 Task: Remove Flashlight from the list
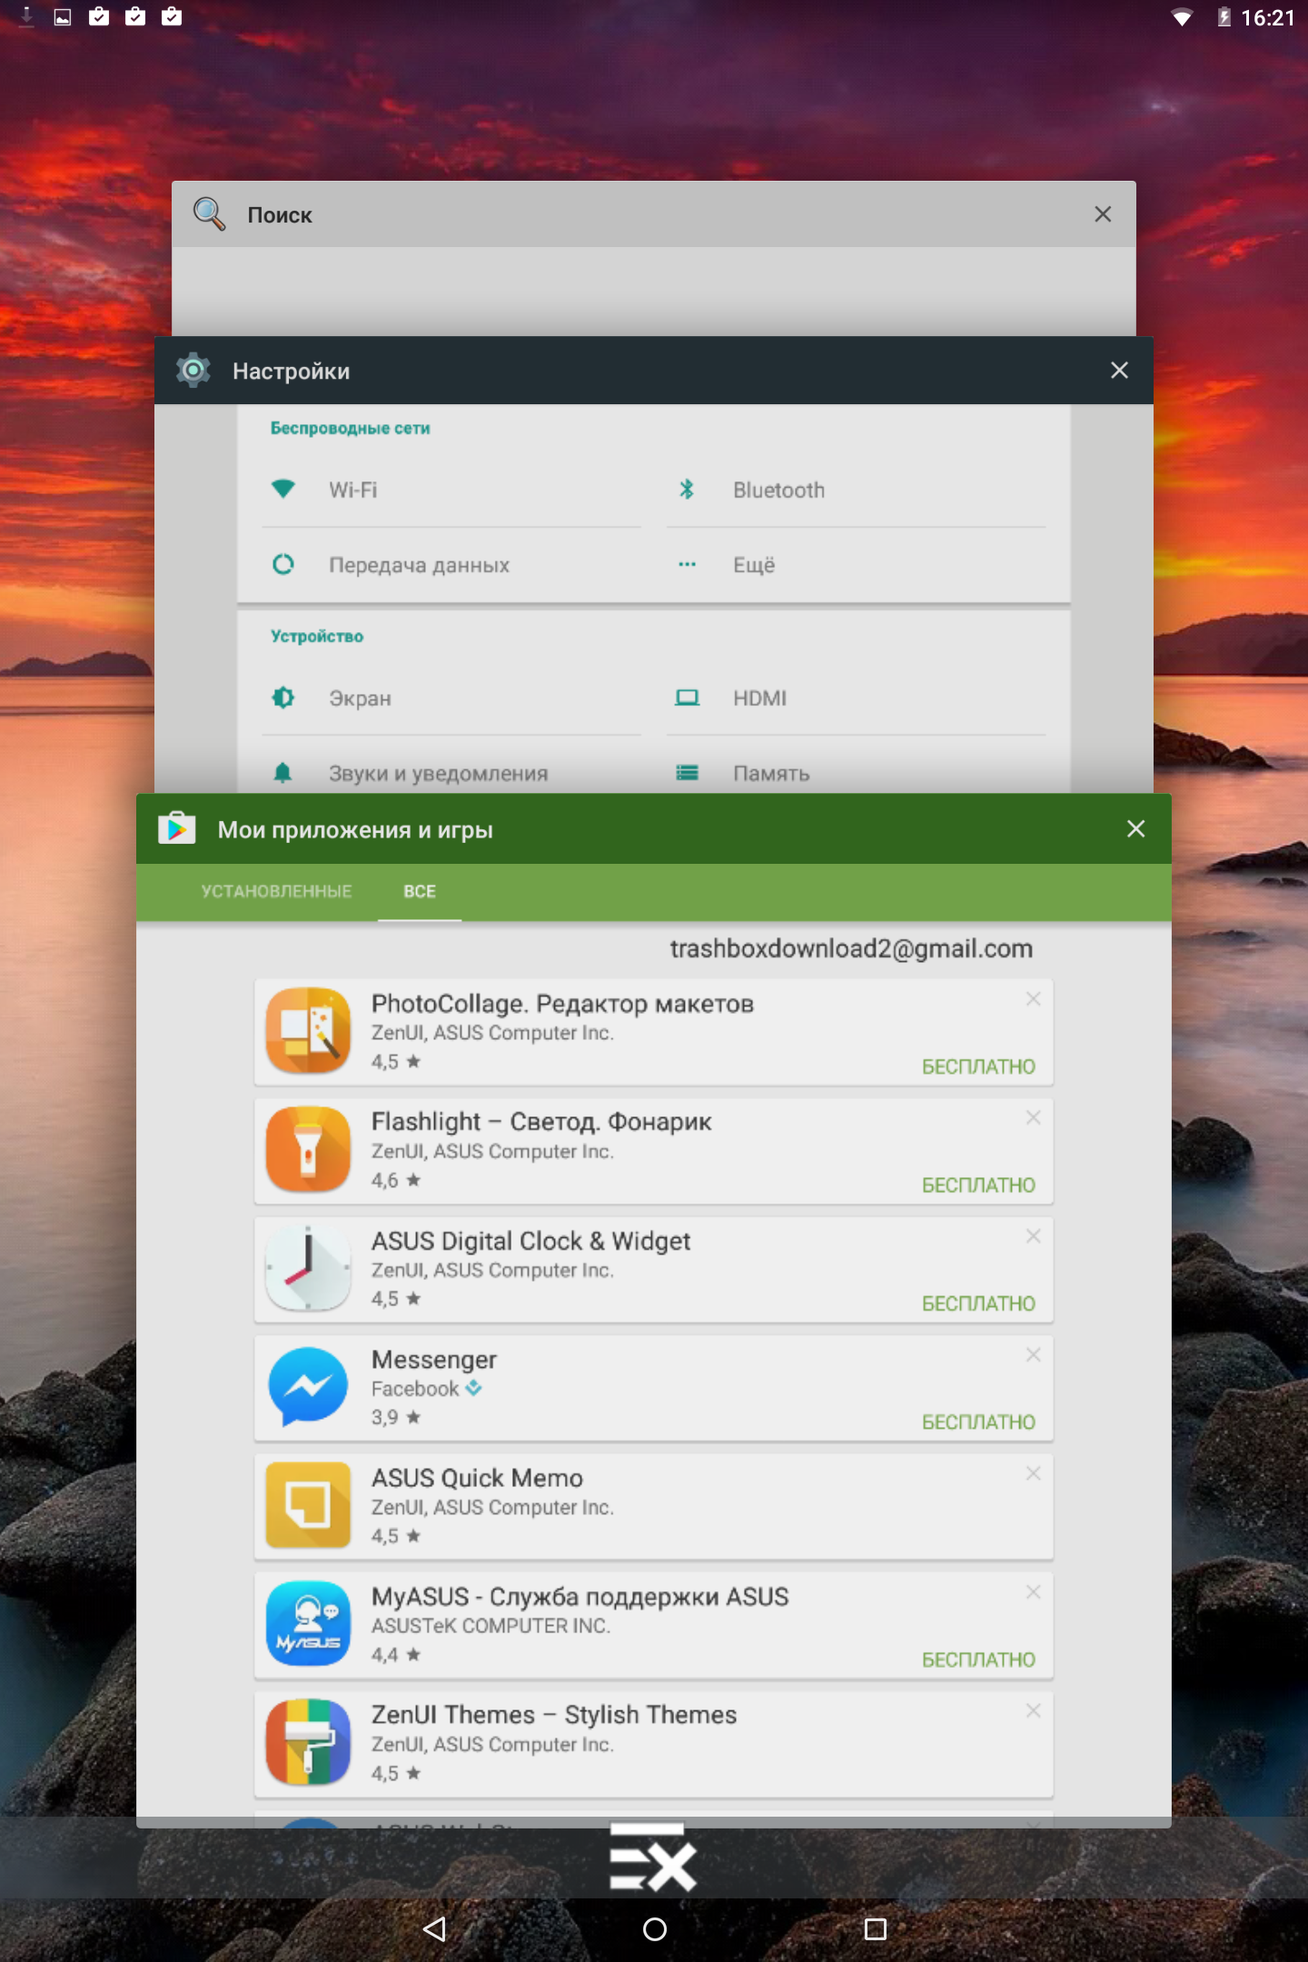click(x=1033, y=1118)
